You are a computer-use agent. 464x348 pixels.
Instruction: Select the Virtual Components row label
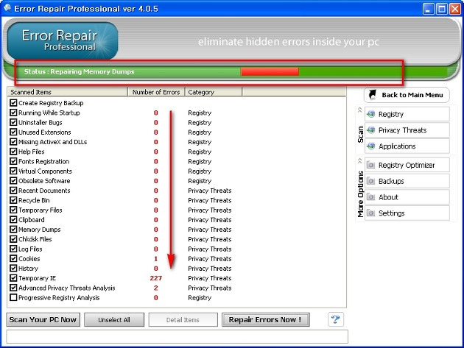[45, 171]
